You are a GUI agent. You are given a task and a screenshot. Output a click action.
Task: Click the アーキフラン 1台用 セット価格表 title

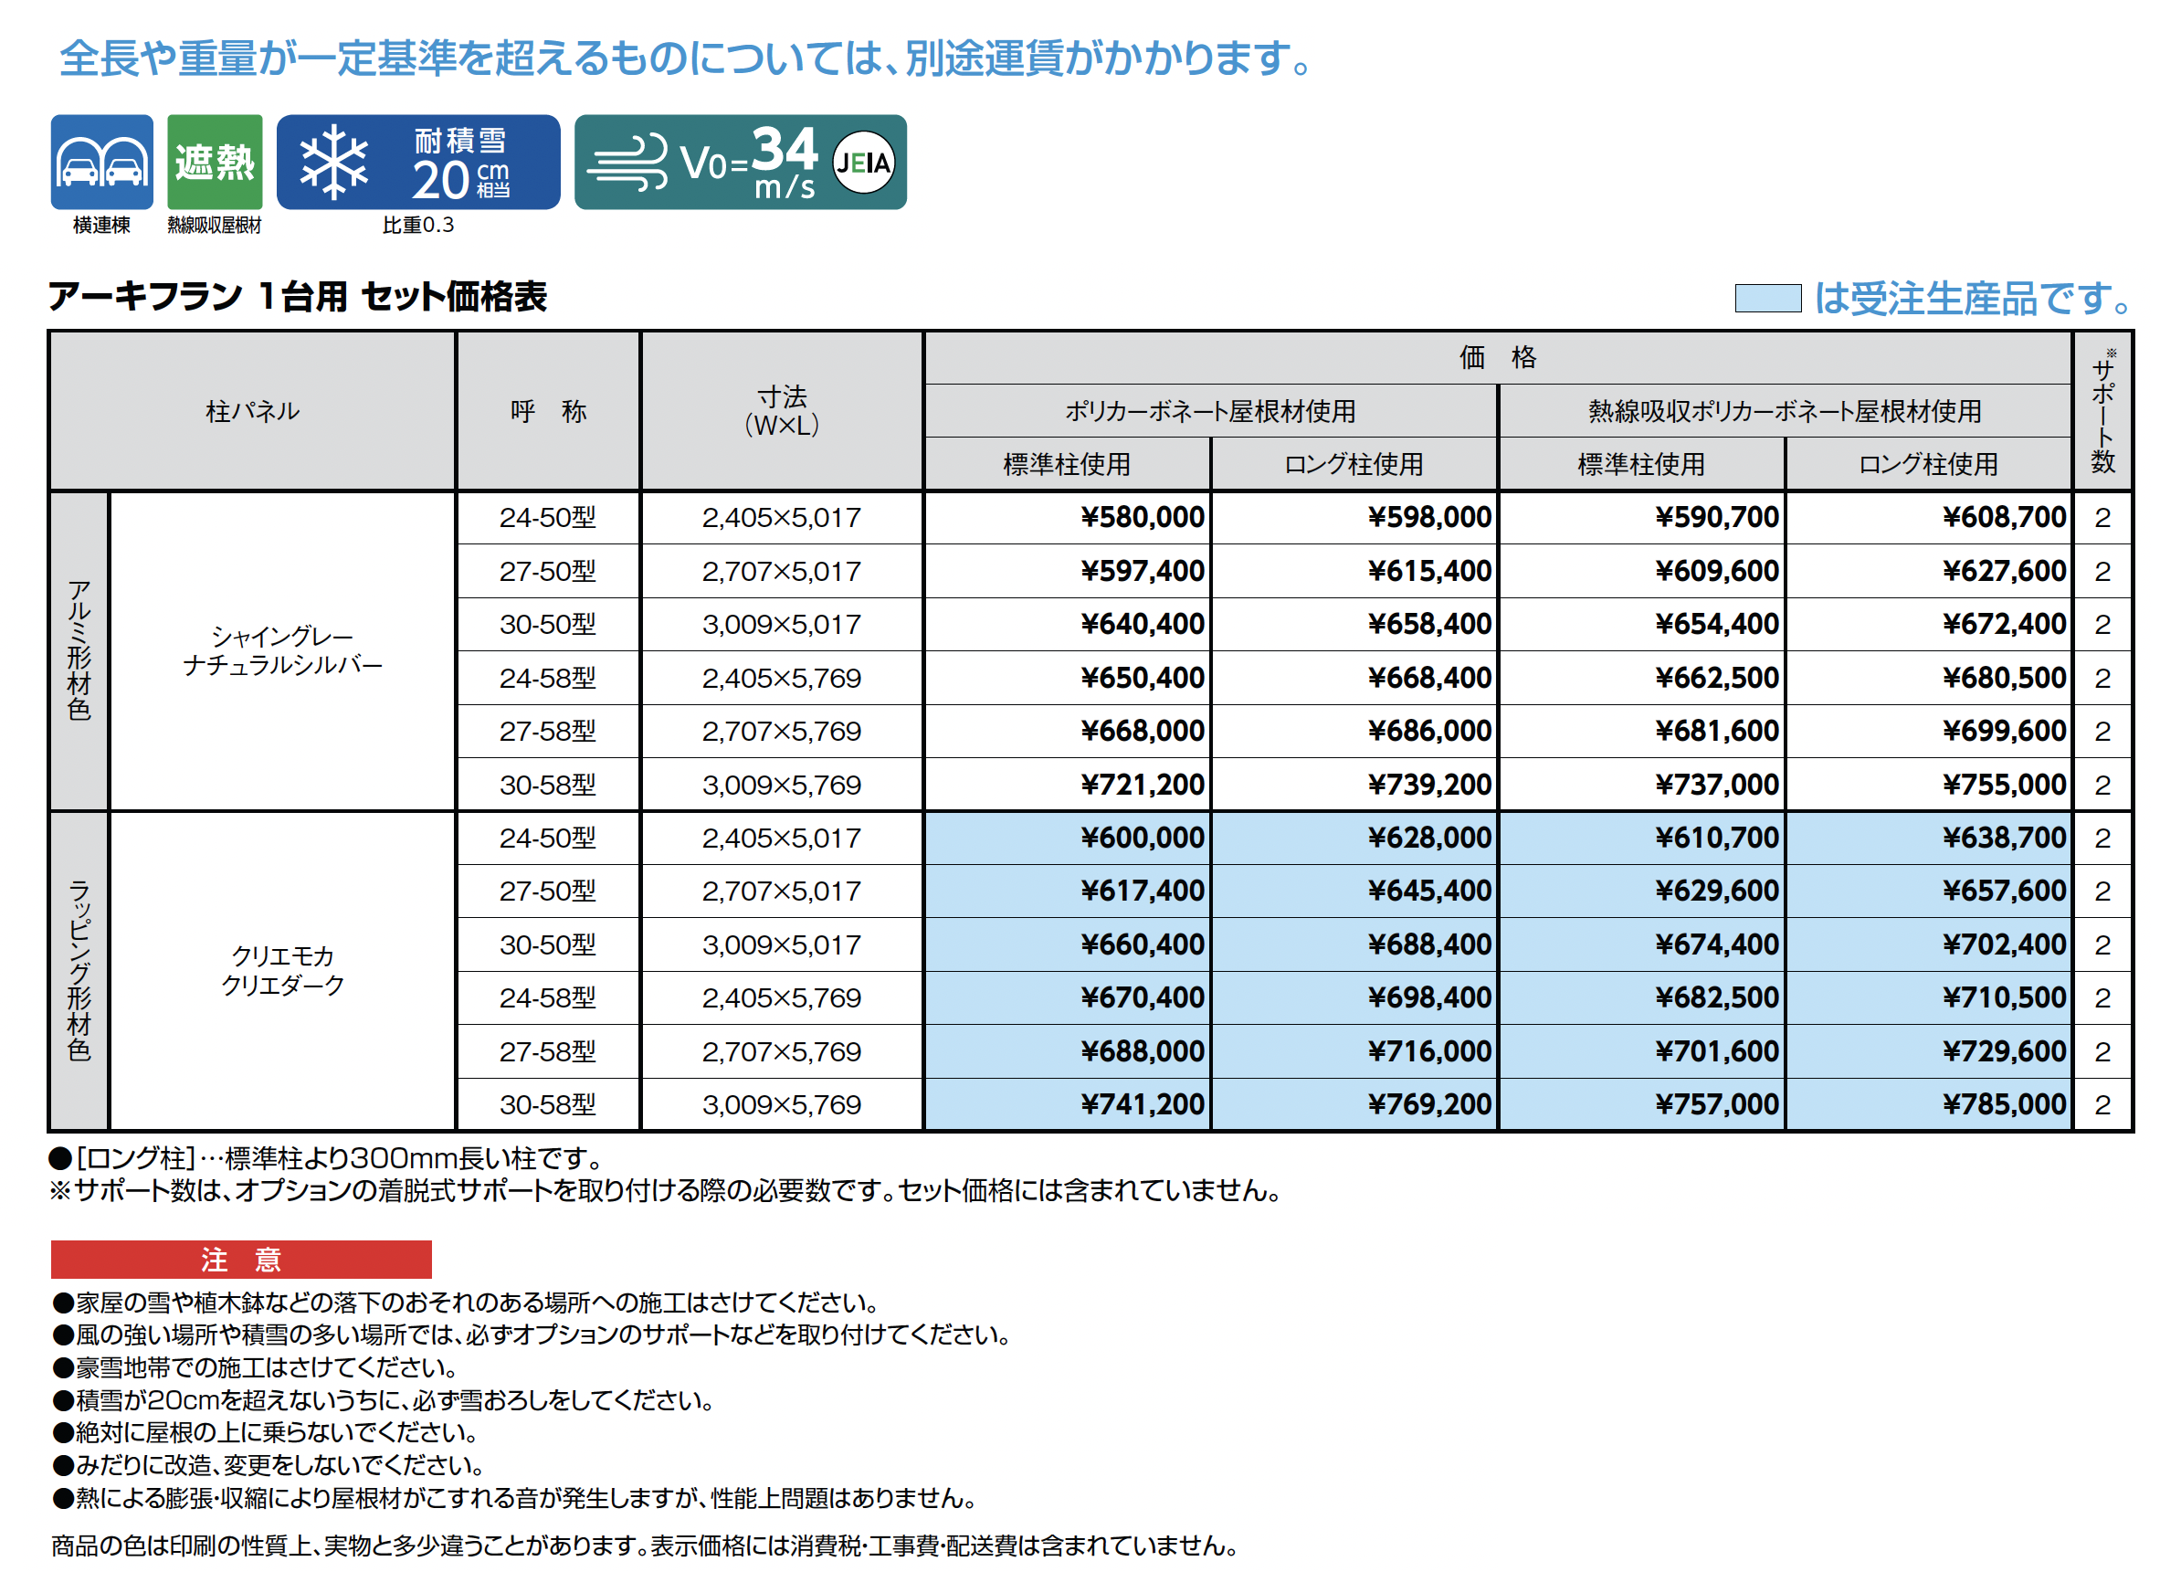297,296
